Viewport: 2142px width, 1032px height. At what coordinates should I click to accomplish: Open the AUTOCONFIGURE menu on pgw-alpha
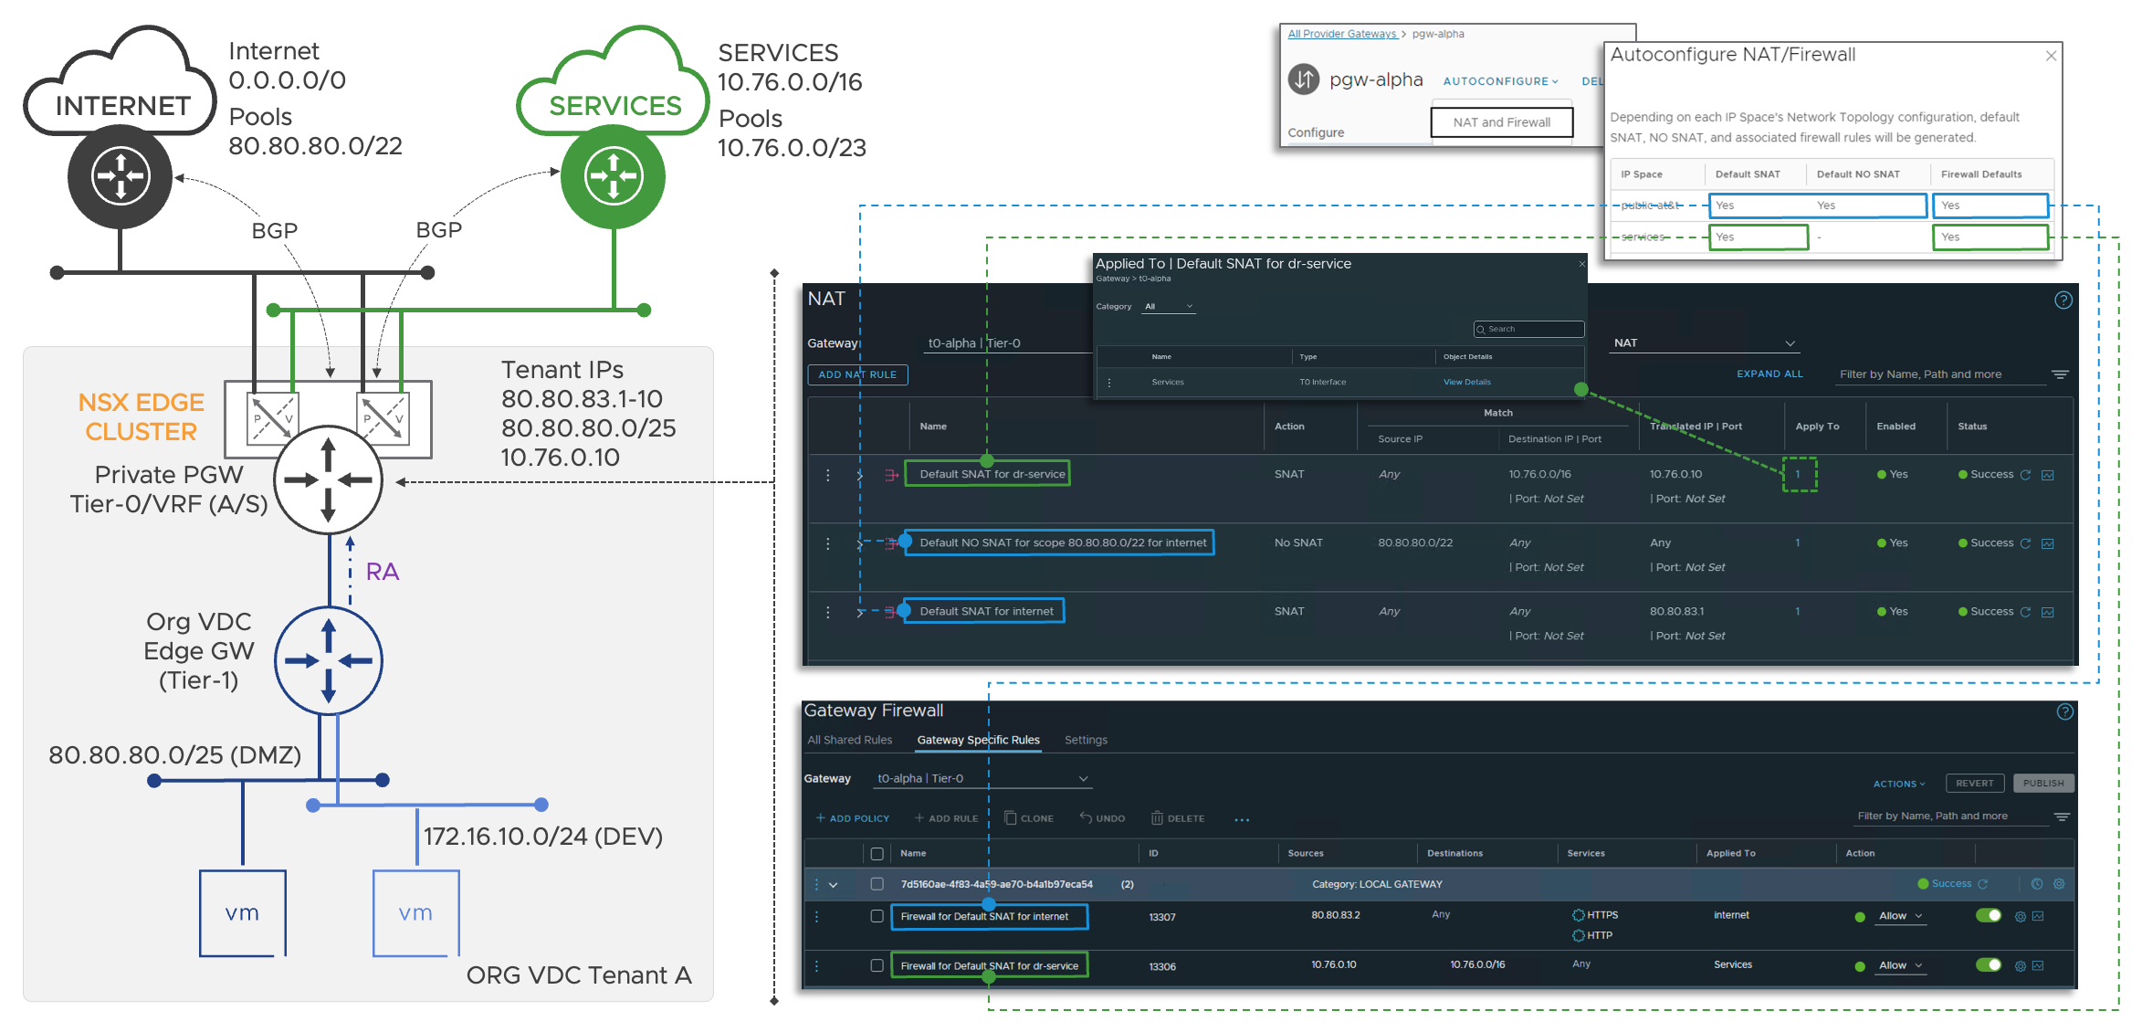[x=1500, y=81]
